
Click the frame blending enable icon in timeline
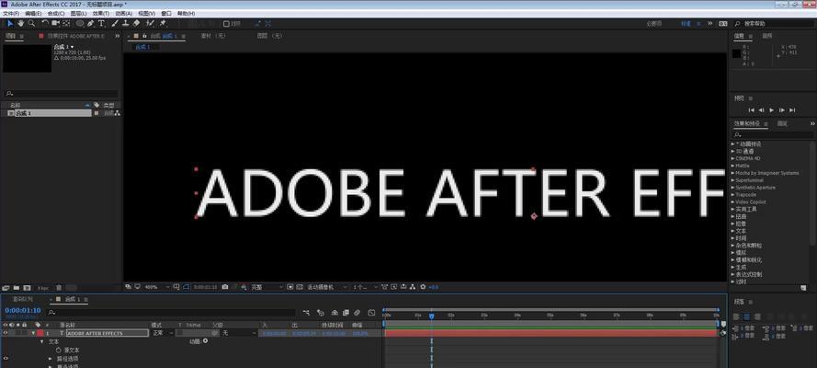pos(346,313)
